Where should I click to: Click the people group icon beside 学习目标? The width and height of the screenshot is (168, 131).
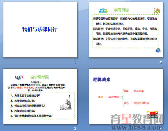103,11
